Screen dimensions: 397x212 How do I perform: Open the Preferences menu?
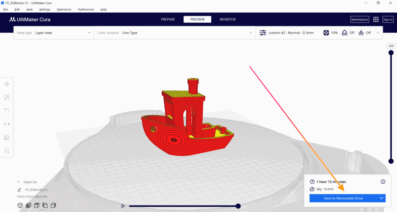[x=86, y=9]
